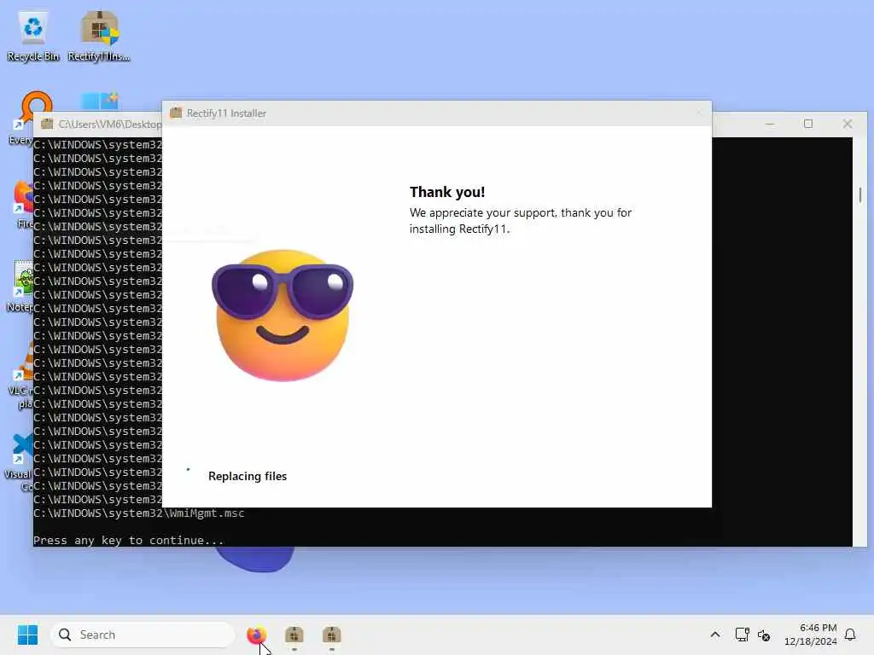Open the Everything search desktop shortcut
Viewport: 874px width, 655px height.
(29, 118)
